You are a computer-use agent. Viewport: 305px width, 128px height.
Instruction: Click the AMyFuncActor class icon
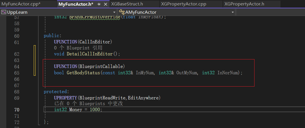click(122, 12)
